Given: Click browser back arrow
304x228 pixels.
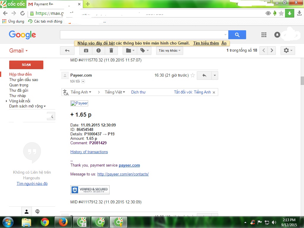Looking at the screenshot, I should pos(5,13).
